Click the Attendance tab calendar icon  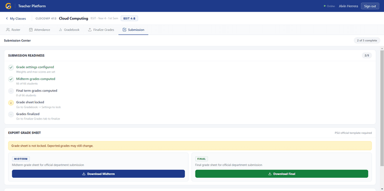31,30
